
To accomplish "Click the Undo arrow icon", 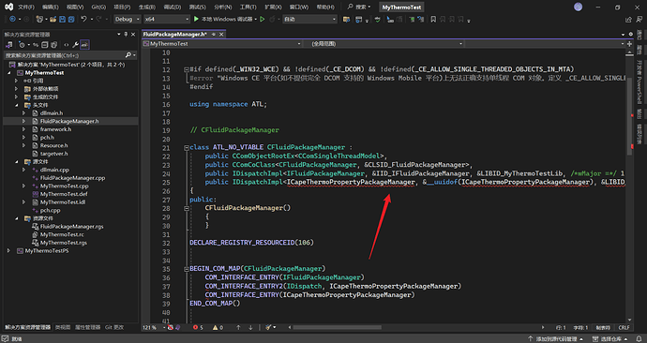I will (x=83, y=19).
